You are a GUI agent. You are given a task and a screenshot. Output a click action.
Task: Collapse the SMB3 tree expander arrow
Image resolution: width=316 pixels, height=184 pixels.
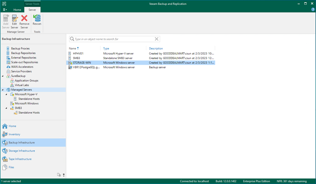point(6,108)
